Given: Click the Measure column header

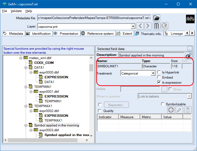Looking at the screenshot, I should (x=129, y=117).
